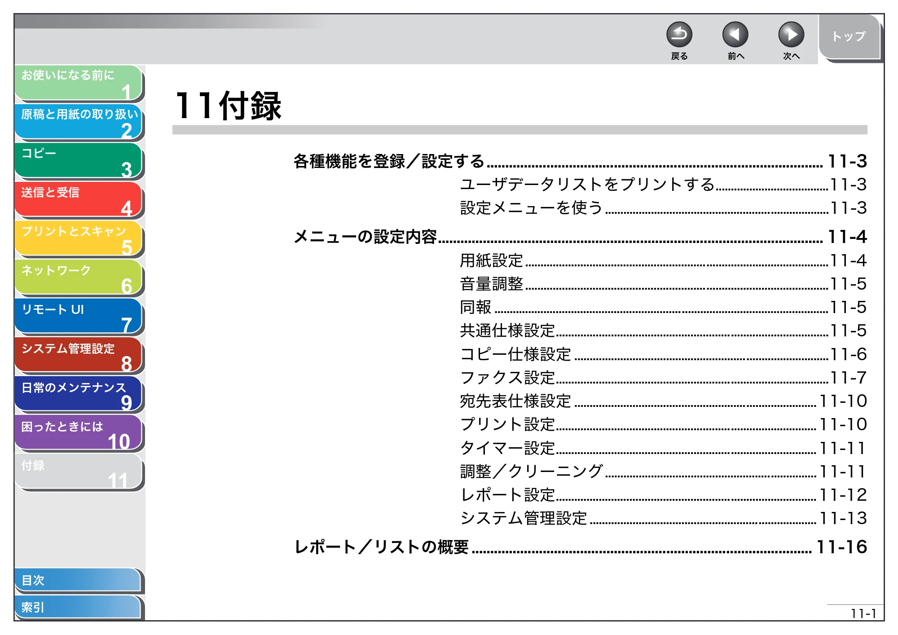Select the ネットワーク chapter 6 tab
Screen dimensions: 898x635
[79, 277]
